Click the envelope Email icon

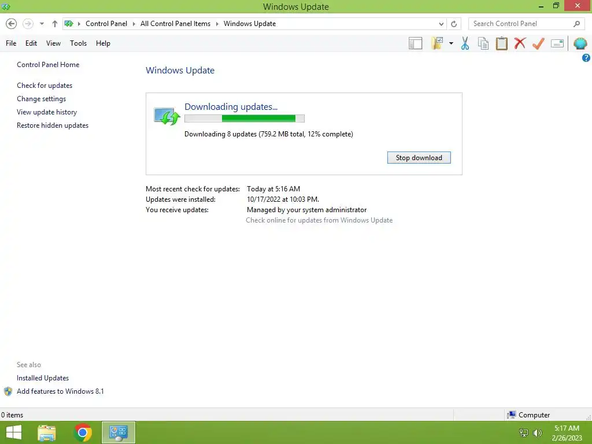click(x=557, y=43)
